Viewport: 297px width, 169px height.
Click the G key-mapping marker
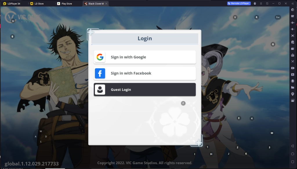point(273,44)
